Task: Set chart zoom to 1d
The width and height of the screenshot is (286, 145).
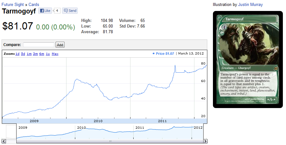Action: click(x=17, y=54)
